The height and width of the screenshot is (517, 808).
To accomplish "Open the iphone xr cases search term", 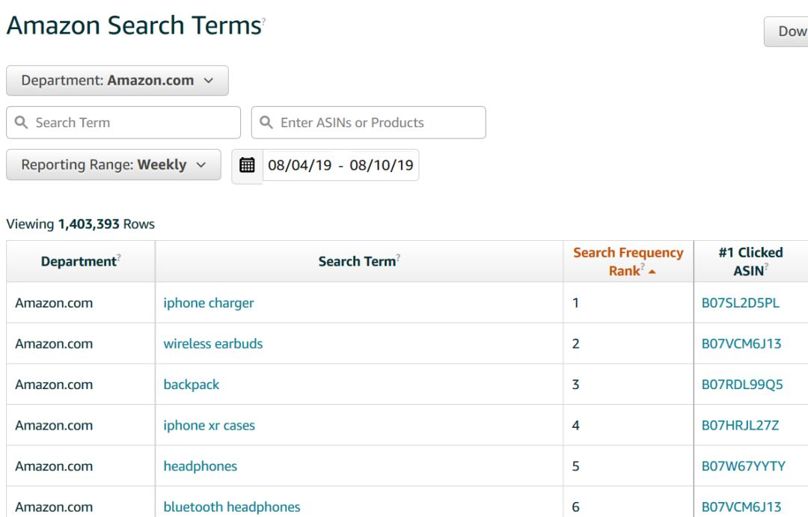I will [209, 425].
